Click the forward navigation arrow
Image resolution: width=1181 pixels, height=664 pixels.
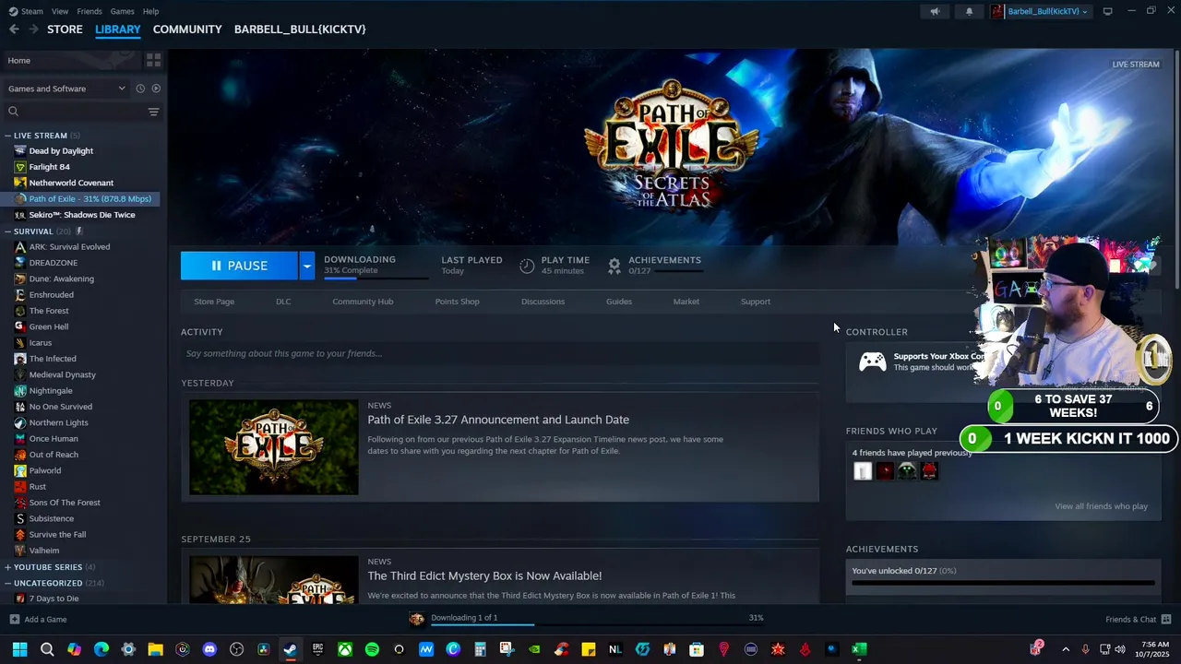[33, 30]
